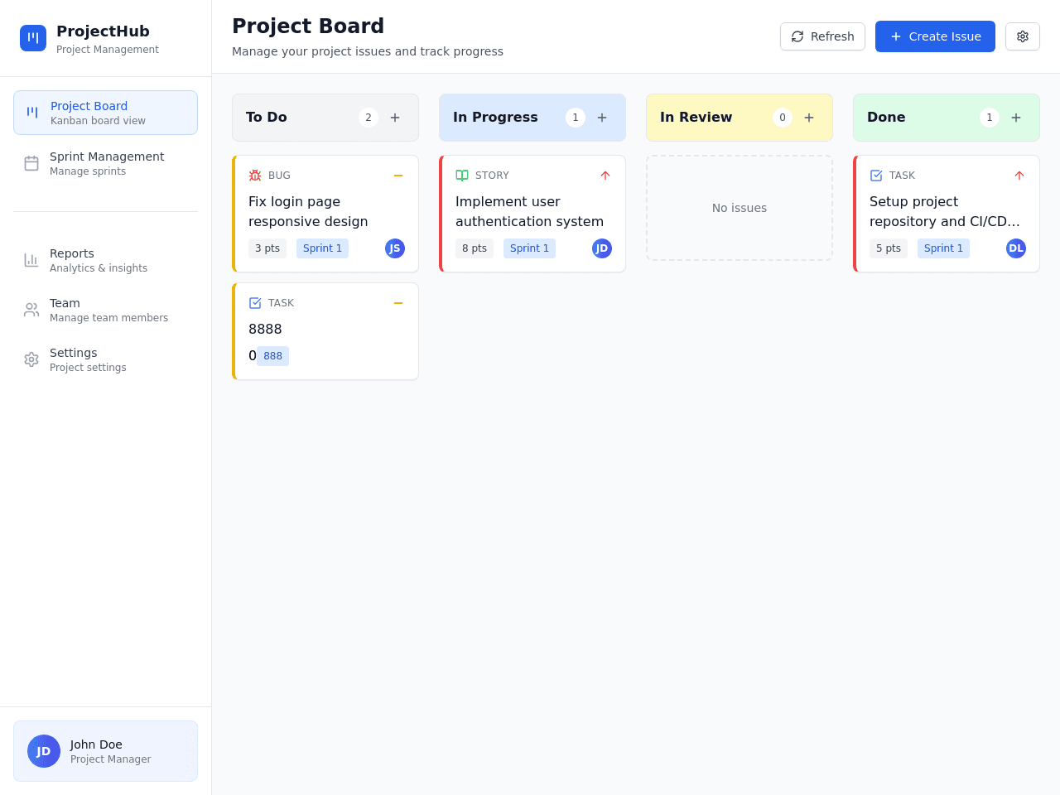The height and width of the screenshot is (795, 1060).
Task: Click Sprint 1 tag on Setup project card
Action: tap(943, 248)
